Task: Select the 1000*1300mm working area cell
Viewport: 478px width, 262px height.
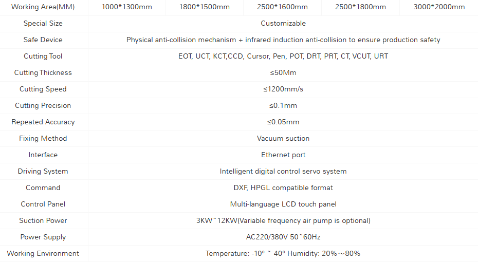Action: pyautogui.click(x=127, y=7)
